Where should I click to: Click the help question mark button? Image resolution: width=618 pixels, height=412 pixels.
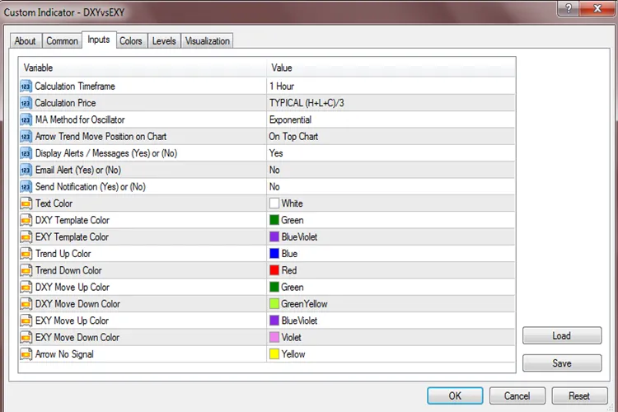(x=568, y=7)
